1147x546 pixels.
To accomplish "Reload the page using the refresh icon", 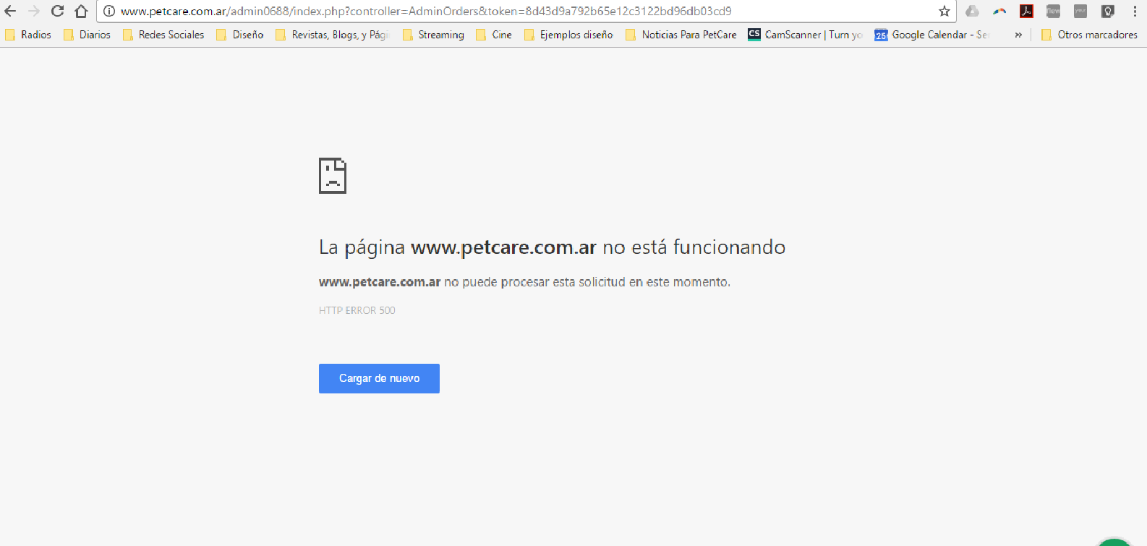I will pos(58,11).
